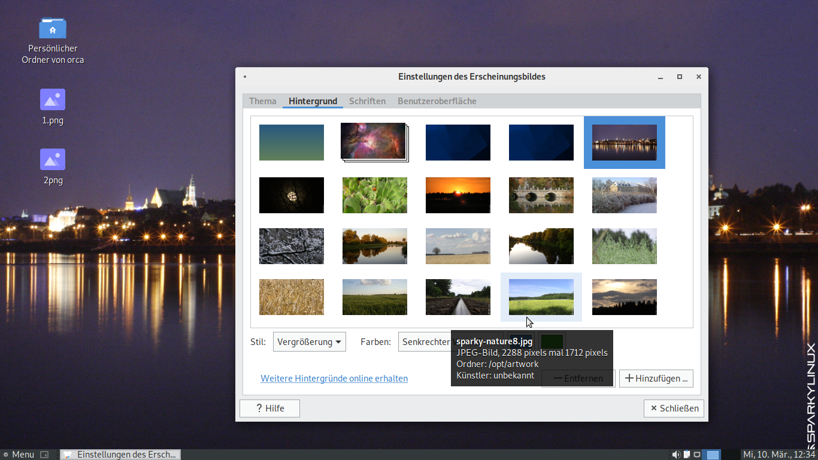Click the clipboard manager tray icon

tap(687, 455)
